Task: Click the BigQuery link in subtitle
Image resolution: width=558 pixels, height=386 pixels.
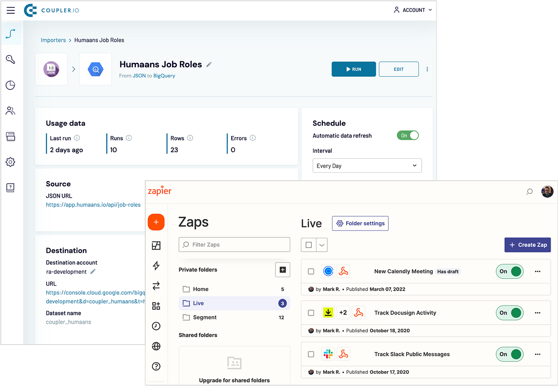Action: point(164,76)
